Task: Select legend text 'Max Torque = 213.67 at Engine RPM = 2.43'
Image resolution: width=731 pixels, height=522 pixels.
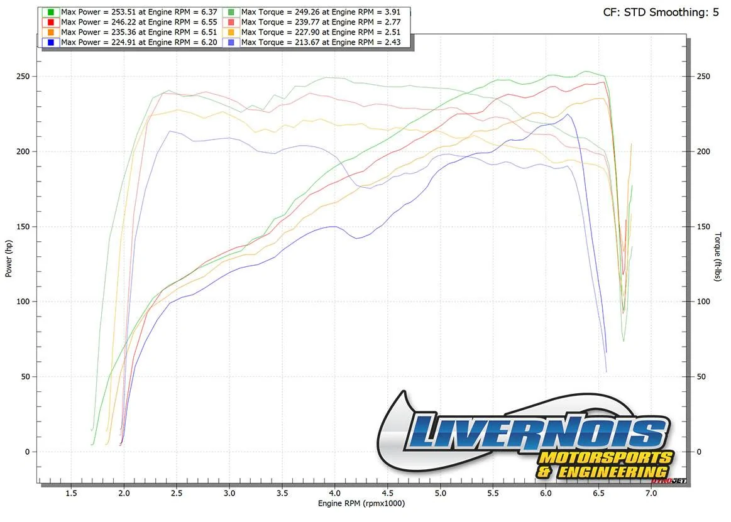Action: coord(321,43)
